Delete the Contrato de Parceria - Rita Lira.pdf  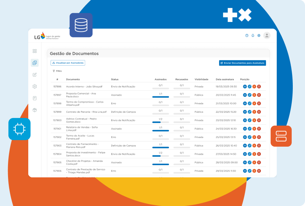259,112
